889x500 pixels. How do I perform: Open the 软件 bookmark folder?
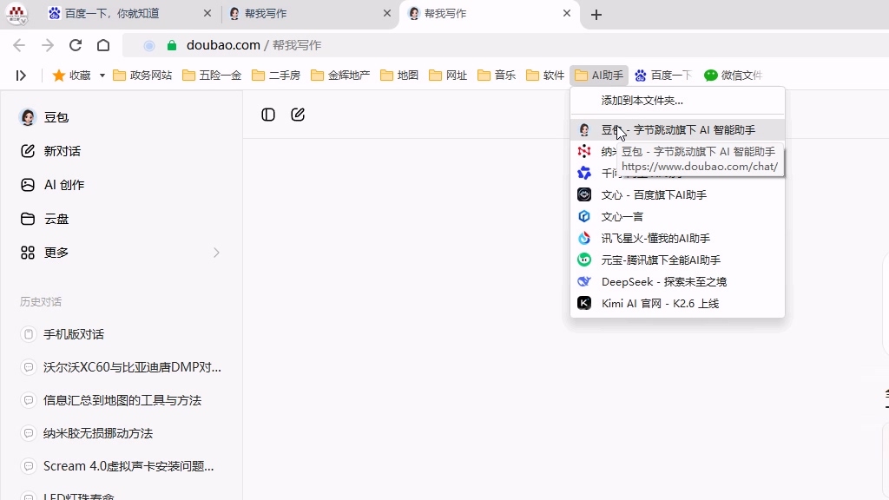[x=545, y=76]
